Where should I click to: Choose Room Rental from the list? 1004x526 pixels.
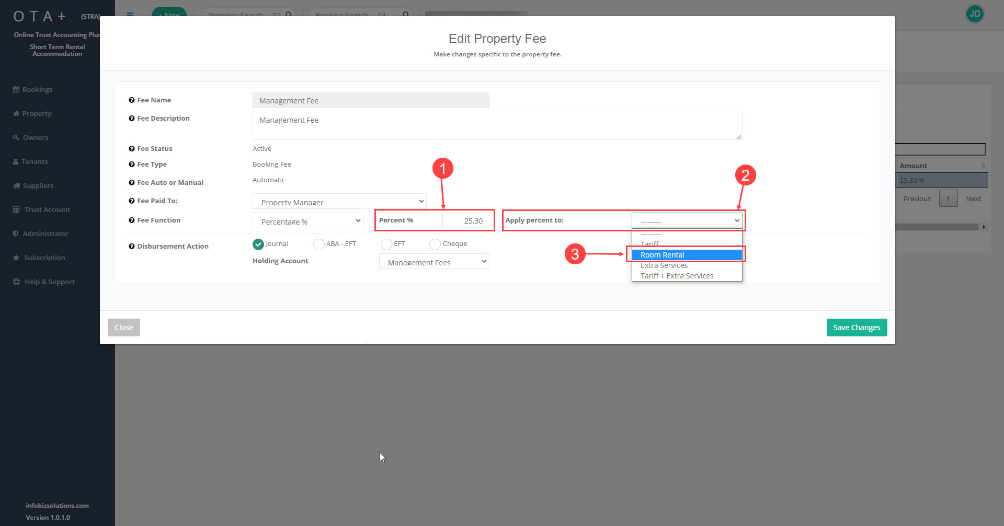pyautogui.click(x=687, y=255)
